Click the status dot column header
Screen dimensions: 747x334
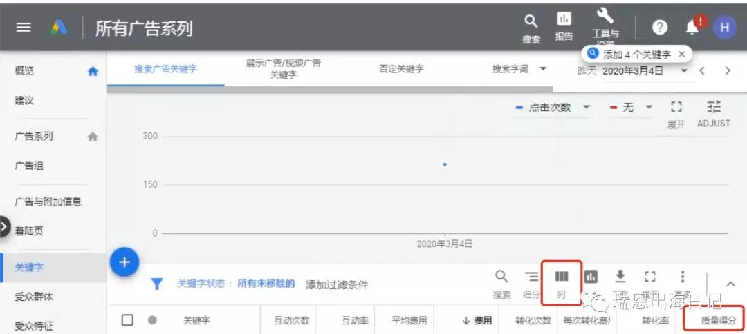152,320
